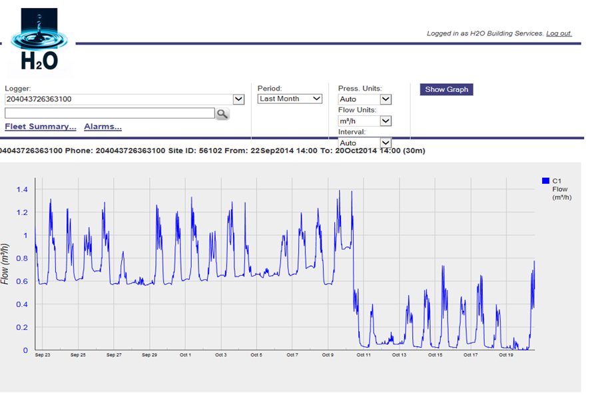This screenshot has width=590, height=401.
Task: Focus the logger search text field
Action: pyautogui.click(x=110, y=113)
